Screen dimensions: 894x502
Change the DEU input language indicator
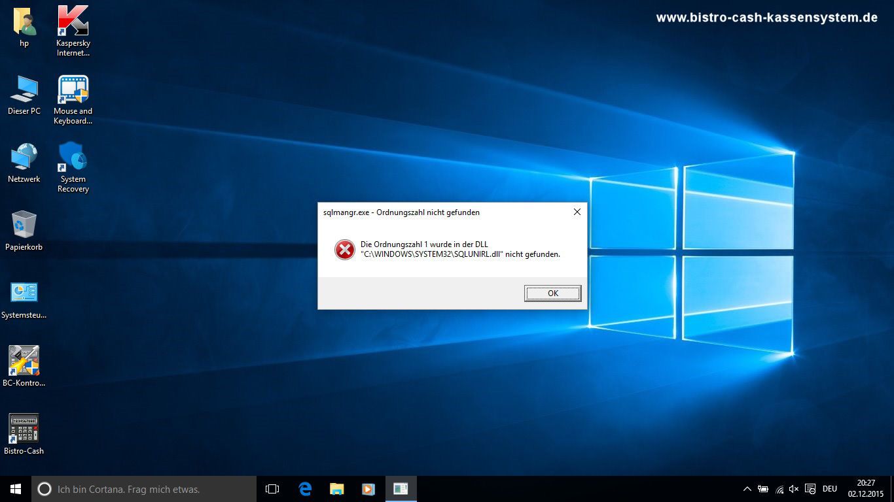point(830,489)
